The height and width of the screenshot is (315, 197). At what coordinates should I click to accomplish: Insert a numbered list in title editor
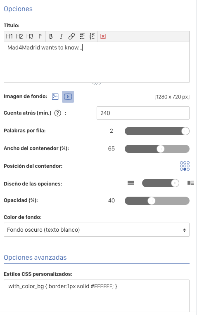click(92, 36)
